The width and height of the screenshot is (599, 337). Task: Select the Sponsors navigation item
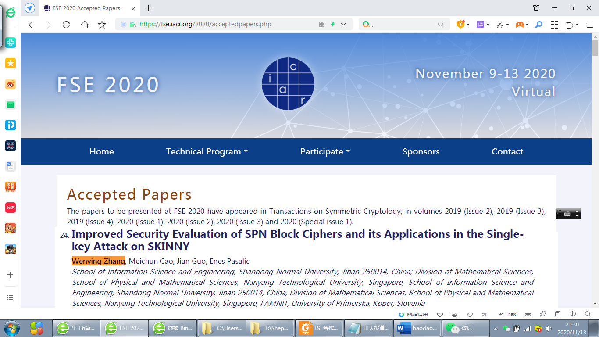[x=421, y=151]
